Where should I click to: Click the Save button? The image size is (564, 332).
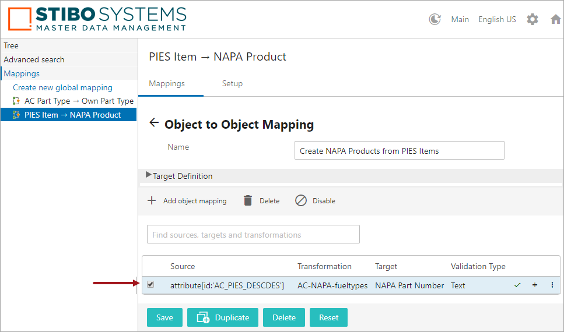[x=164, y=317]
